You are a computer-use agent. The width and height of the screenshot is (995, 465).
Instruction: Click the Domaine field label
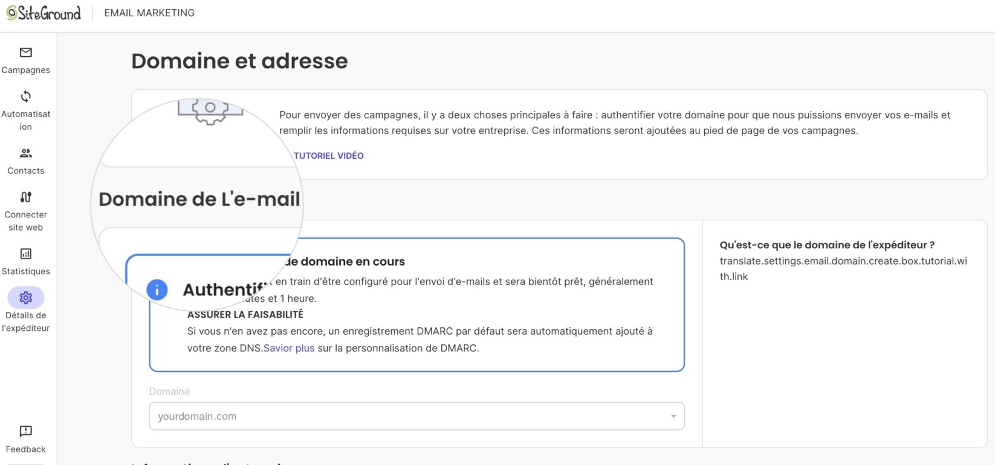[169, 391]
